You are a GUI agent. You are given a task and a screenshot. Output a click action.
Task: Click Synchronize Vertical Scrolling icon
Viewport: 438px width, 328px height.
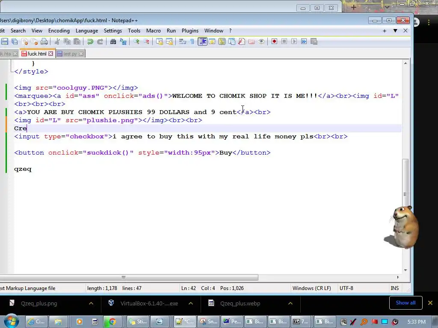tap(160, 41)
